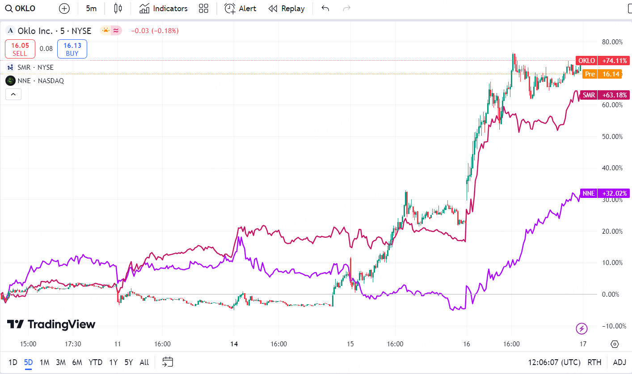Click the Oklo Inc. symbol title
Viewport: 632px width, 374px height.
[x=55, y=31]
